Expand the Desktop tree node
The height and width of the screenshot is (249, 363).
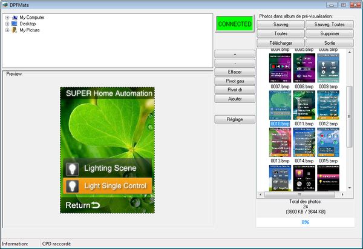(7, 24)
